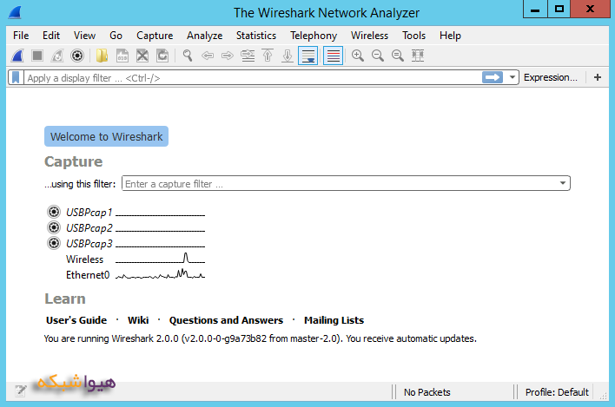Click the zoom out toolbar icon
This screenshot has height=407, width=615.
tap(377, 56)
